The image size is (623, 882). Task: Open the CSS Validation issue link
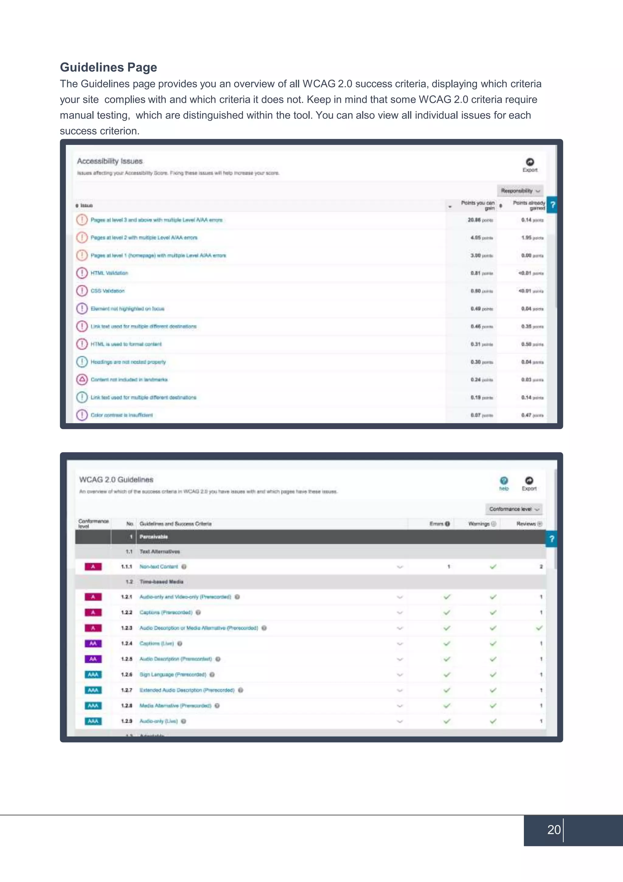pyautogui.click(x=107, y=291)
